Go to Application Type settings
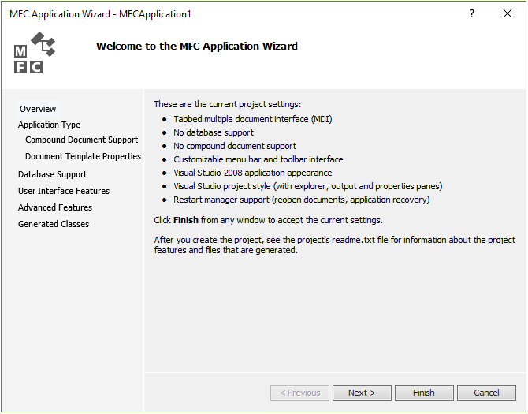This screenshot has width=528, height=414. click(49, 125)
